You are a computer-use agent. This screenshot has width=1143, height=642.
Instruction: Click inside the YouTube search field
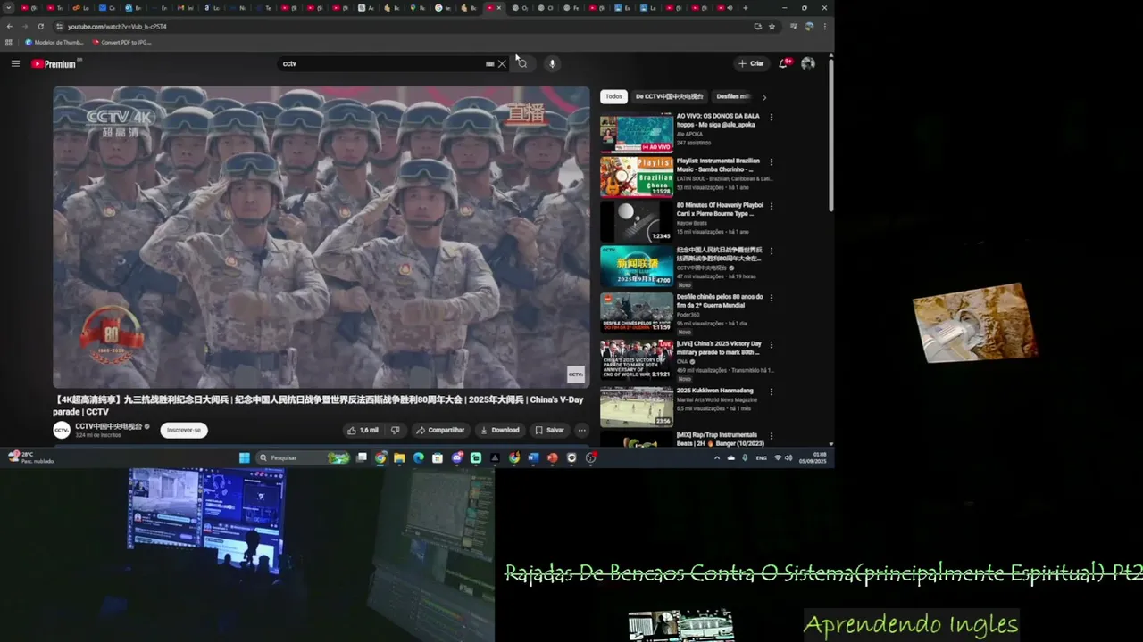(384, 63)
